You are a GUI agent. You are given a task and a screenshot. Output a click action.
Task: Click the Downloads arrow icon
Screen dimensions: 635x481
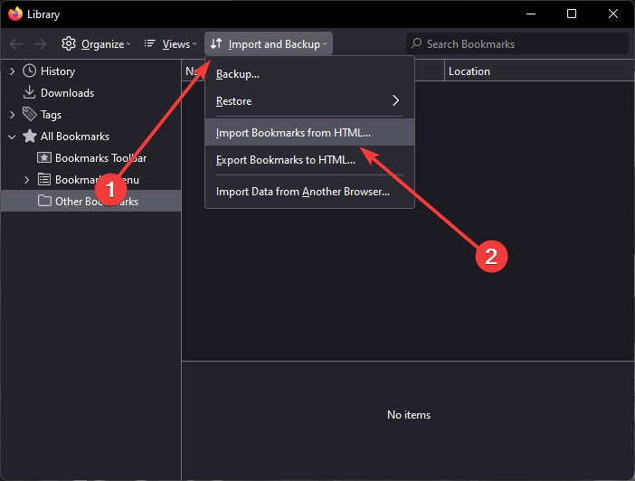tap(30, 93)
